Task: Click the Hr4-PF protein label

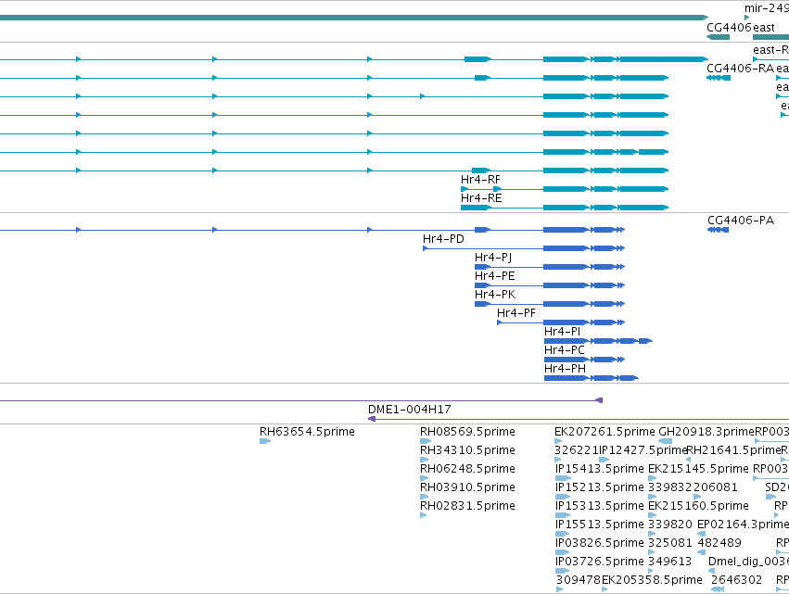Action: (516, 313)
